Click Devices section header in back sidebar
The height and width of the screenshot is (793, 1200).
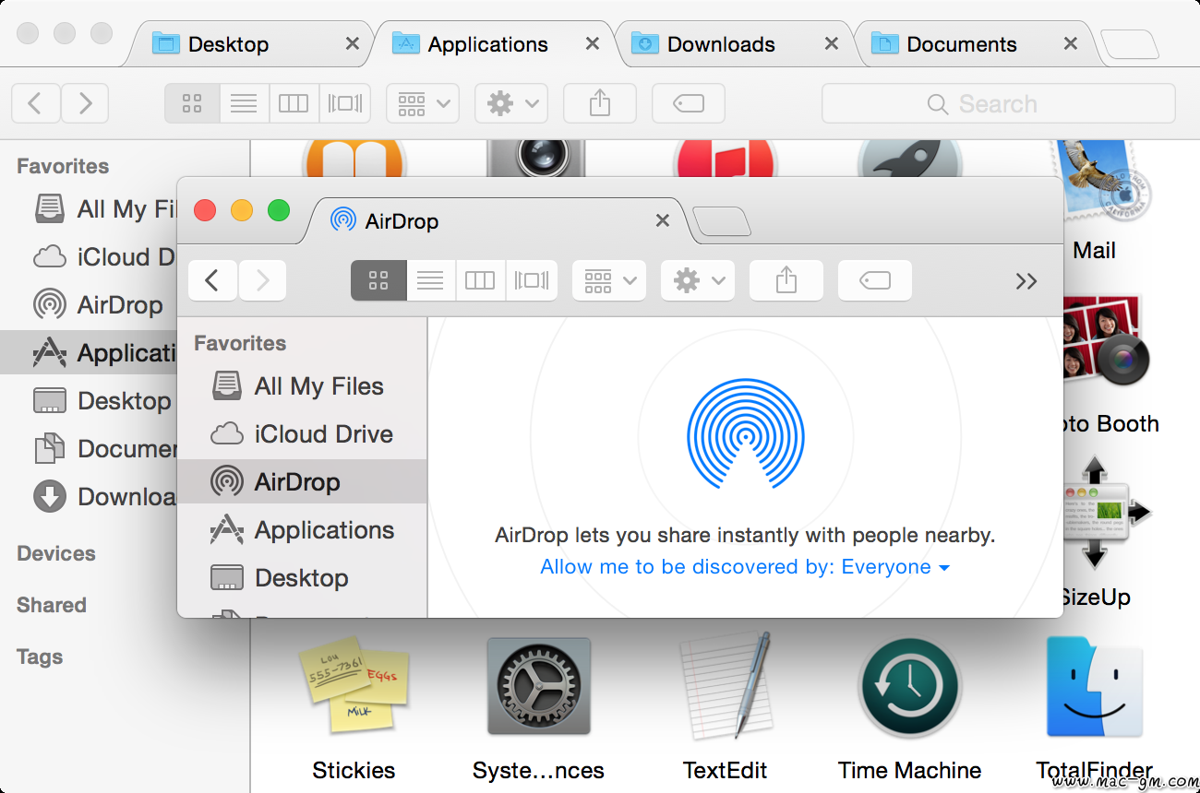coord(56,553)
